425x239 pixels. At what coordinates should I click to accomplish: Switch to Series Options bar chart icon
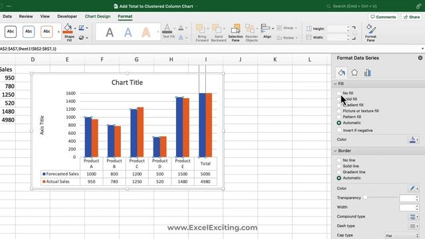click(x=367, y=72)
